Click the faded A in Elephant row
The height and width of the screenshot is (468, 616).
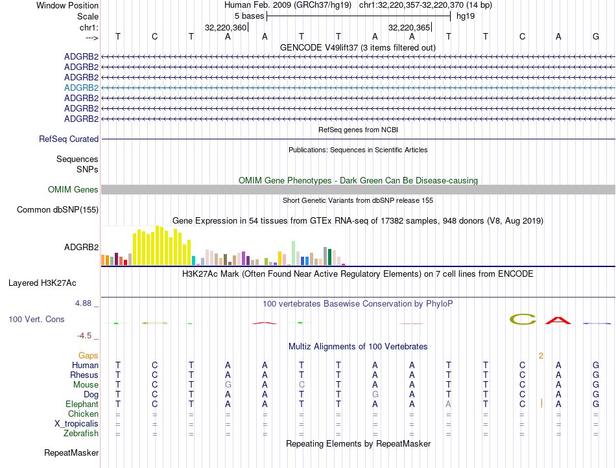pyautogui.click(x=449, y=404)
